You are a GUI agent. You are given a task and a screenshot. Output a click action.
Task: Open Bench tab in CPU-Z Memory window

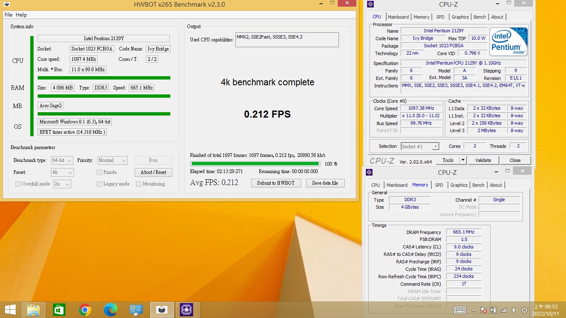479,185
